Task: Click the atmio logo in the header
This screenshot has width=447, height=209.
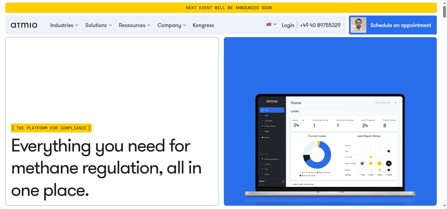Action: click(x=24, y=25)
